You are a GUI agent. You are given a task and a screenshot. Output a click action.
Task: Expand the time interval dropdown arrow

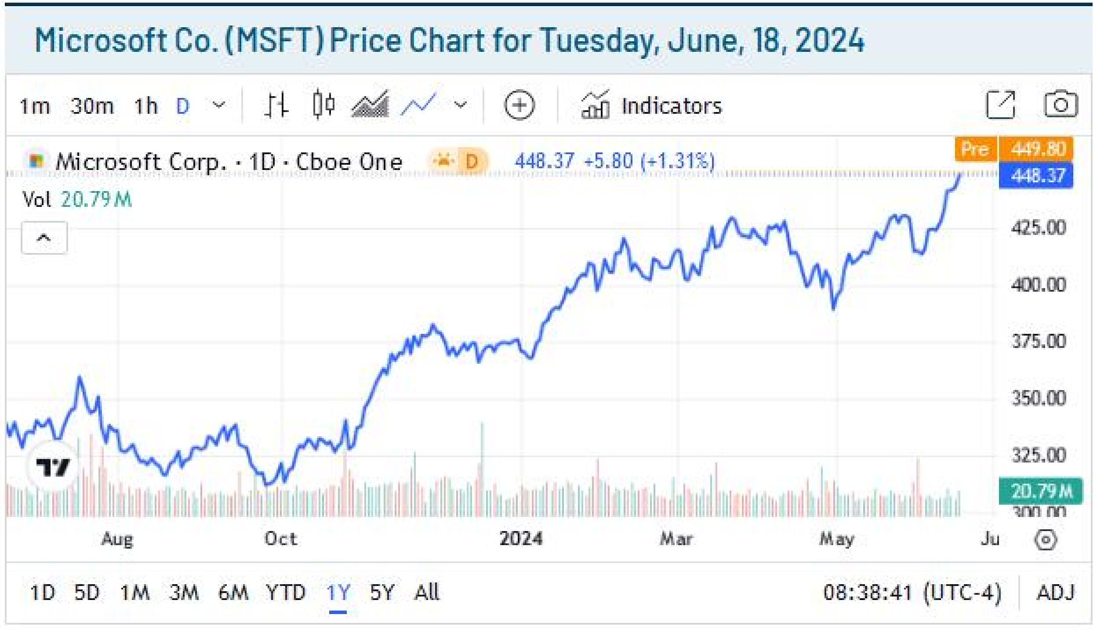point(218,105)
